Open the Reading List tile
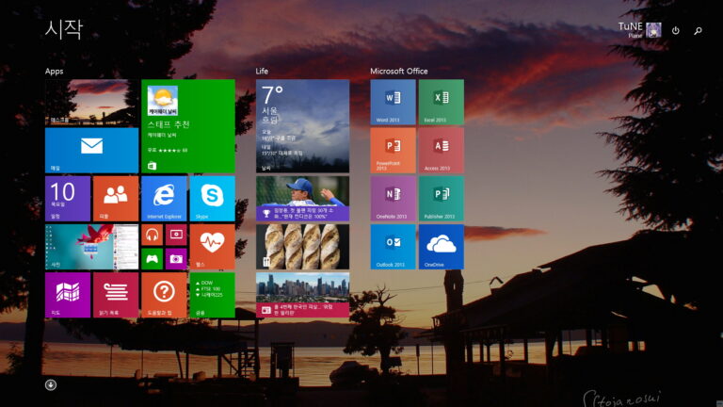The height and width of the screenshot is (407, 723). (116, 295)
